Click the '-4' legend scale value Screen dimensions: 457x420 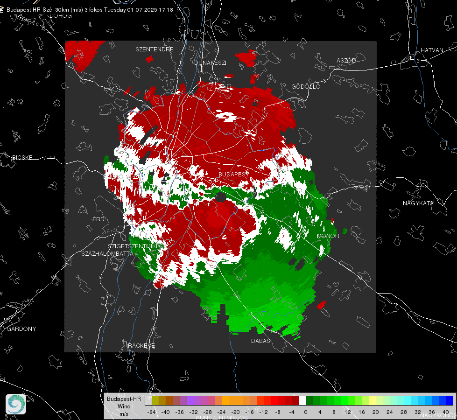pyautogui.click(x=292, y=412)
